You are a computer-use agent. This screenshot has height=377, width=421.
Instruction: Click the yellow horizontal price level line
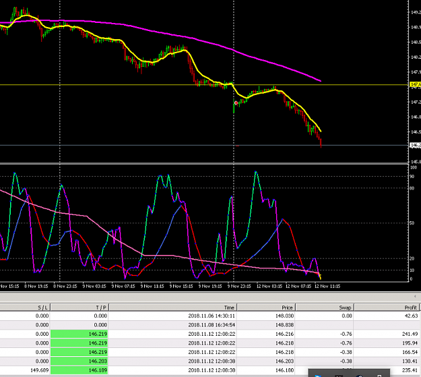click(204, 85)
